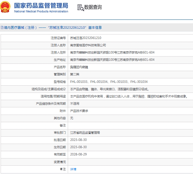Click the 有效期至 label
This screenshot has width=193, height=176.
point(60,155)
